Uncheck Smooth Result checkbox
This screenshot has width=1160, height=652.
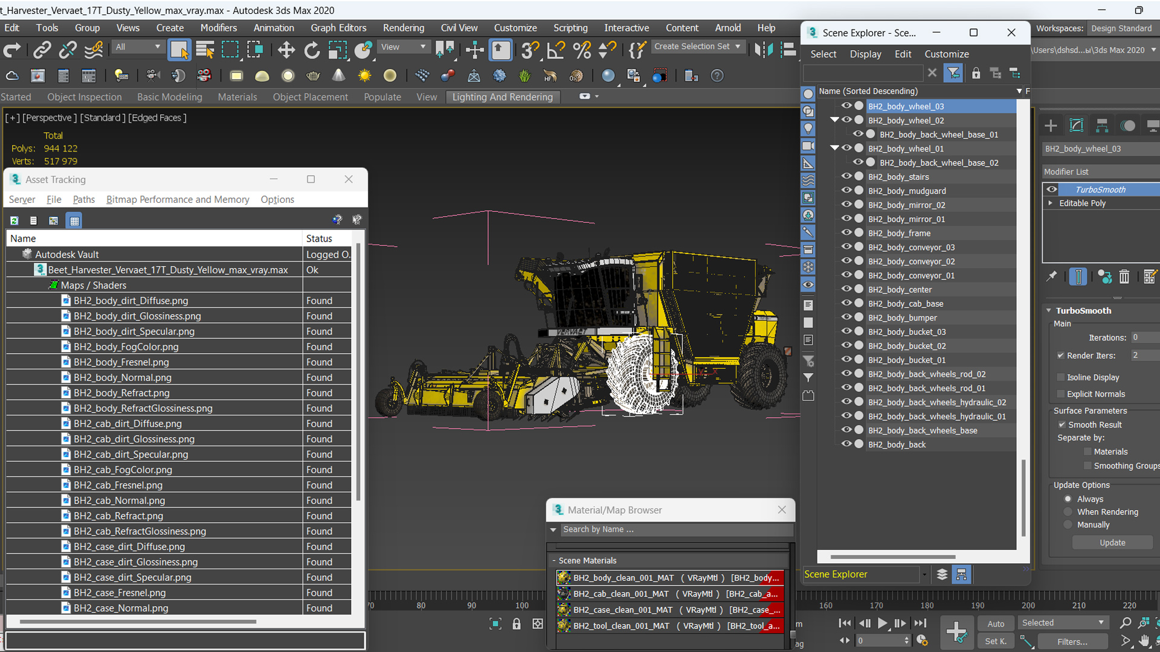coord(1062,424)
